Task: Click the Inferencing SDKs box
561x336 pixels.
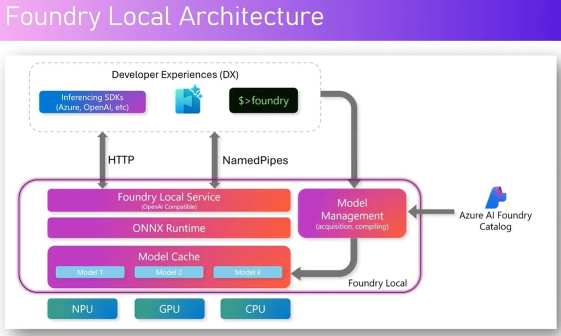Action: tap(92, 102)
